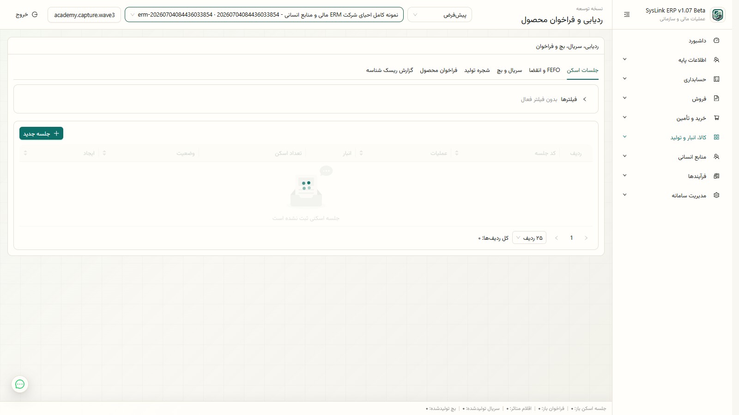Sort the عملیات column

[x=361, y=153]
